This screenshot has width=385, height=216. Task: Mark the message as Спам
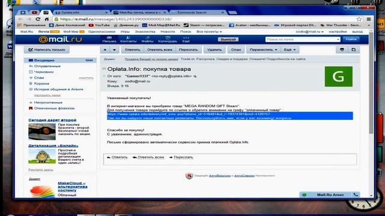point(236,50)
